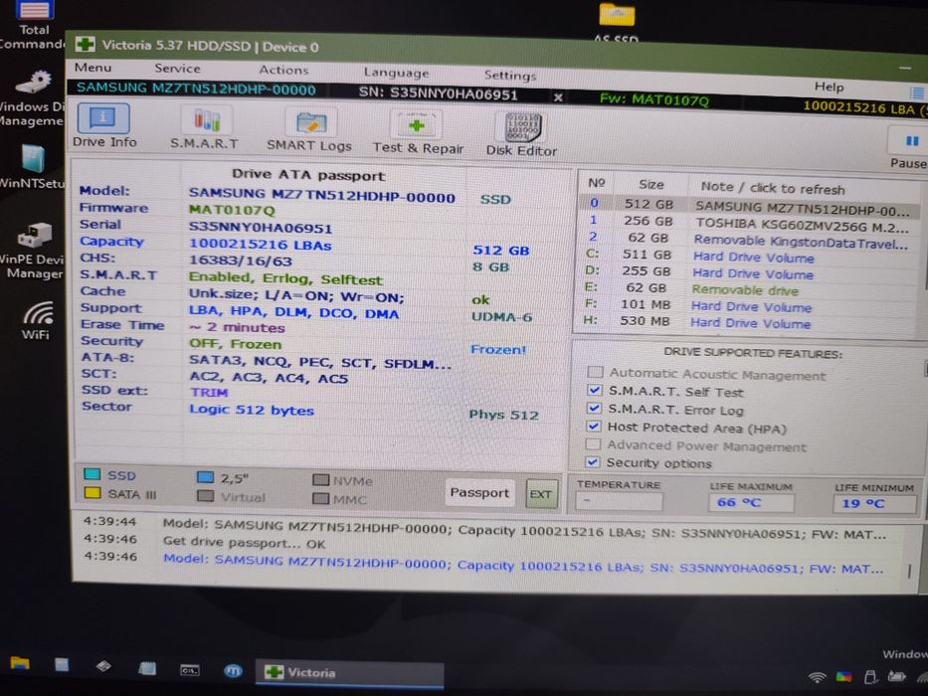This screenshot has width=928, height=696.
Task: Click the MAT0107Q firmware value
Action: (232, 210)
